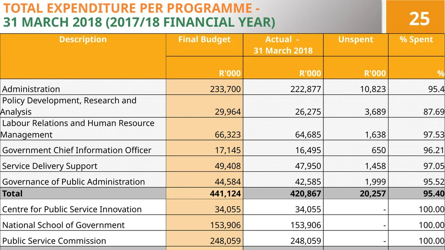Click total unspent 20,257

(373, 194)
